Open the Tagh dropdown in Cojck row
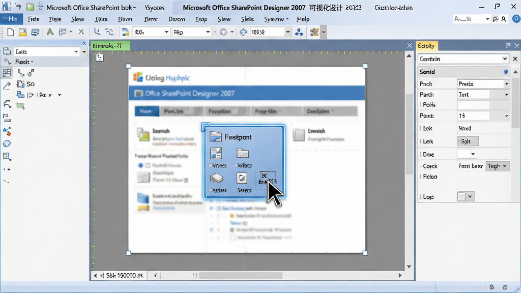Screen dimensions: 521x293 point(498,166)
